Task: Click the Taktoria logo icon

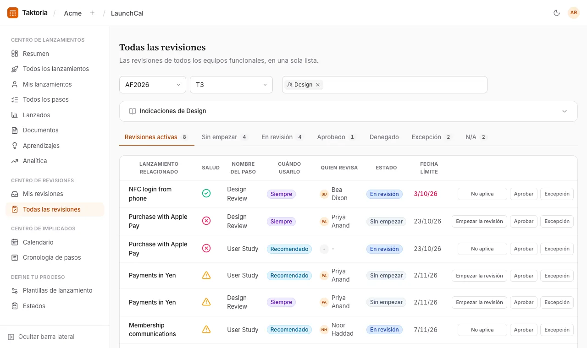Action: pyautogui.click(x=13, y=13)
